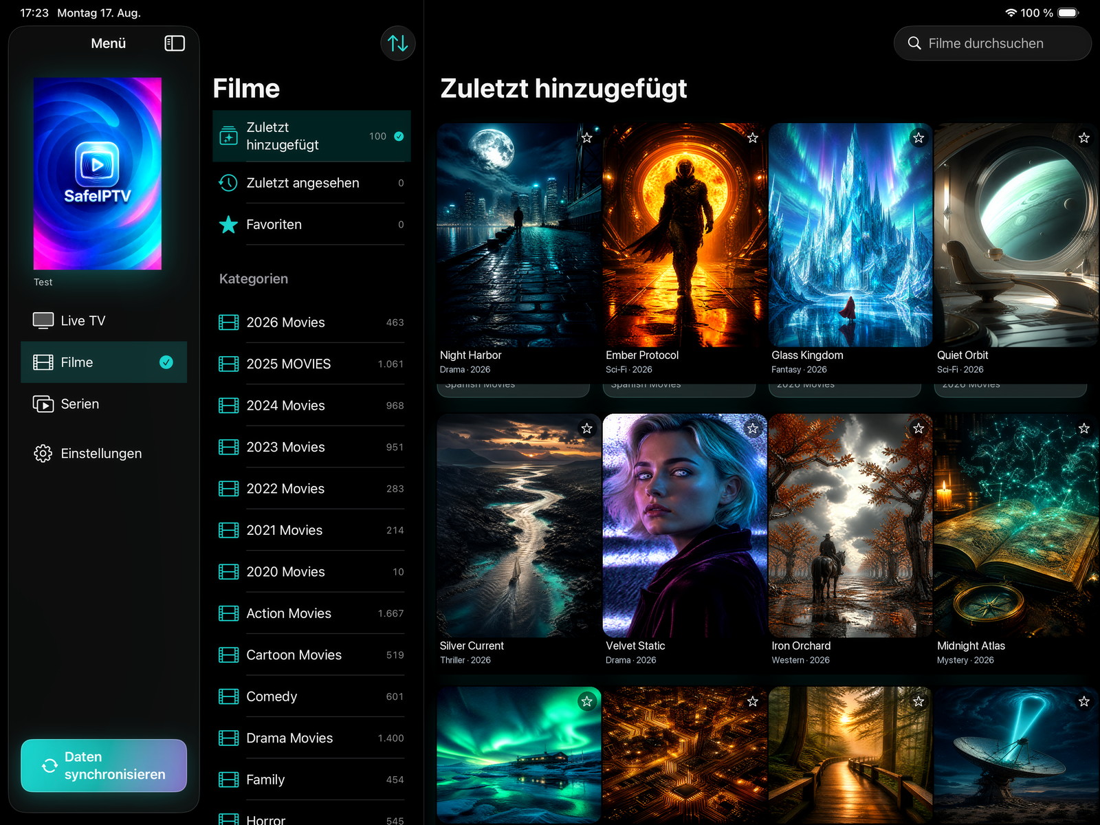The width and height of the screenshot is (1100, 825).
Task: Select Filme in the menu
Action: click(104, 362)
